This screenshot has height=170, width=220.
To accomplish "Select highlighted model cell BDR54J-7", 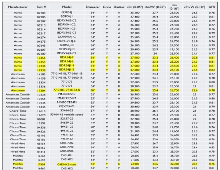I will pyautogui.click(x=67, y=58).
